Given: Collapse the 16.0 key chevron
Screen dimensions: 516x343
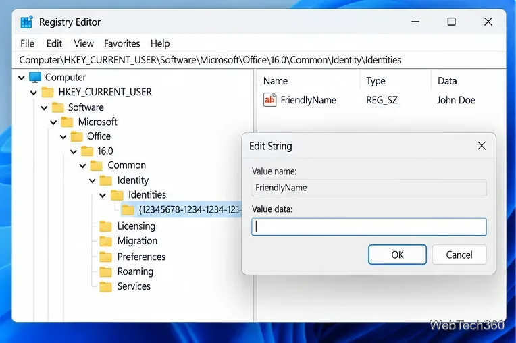Looking at the screenshot, I should (74, 151).
